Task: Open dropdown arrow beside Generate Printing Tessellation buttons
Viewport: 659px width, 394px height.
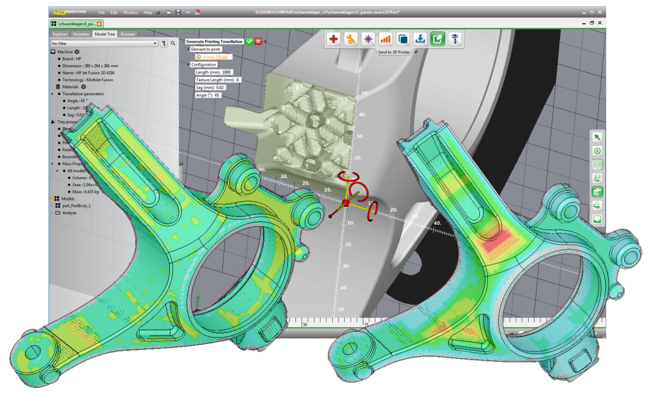Action: [x=265, y=42]
